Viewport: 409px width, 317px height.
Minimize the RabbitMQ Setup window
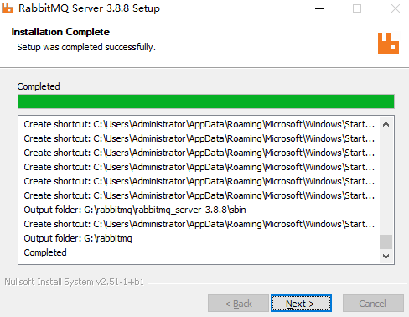coord(319,8)
